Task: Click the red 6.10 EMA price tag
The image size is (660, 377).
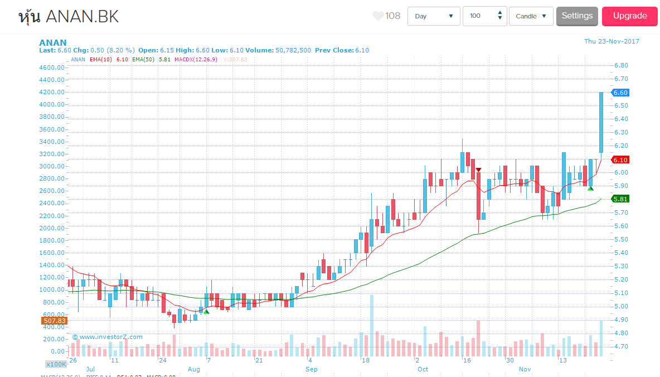Action: point(620,160)
